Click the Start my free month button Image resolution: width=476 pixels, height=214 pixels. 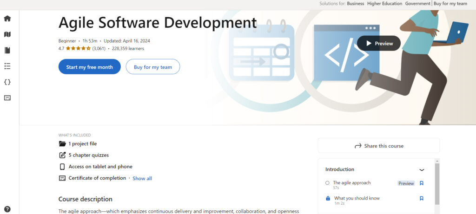pyautogui.click(x=89, y=67)
